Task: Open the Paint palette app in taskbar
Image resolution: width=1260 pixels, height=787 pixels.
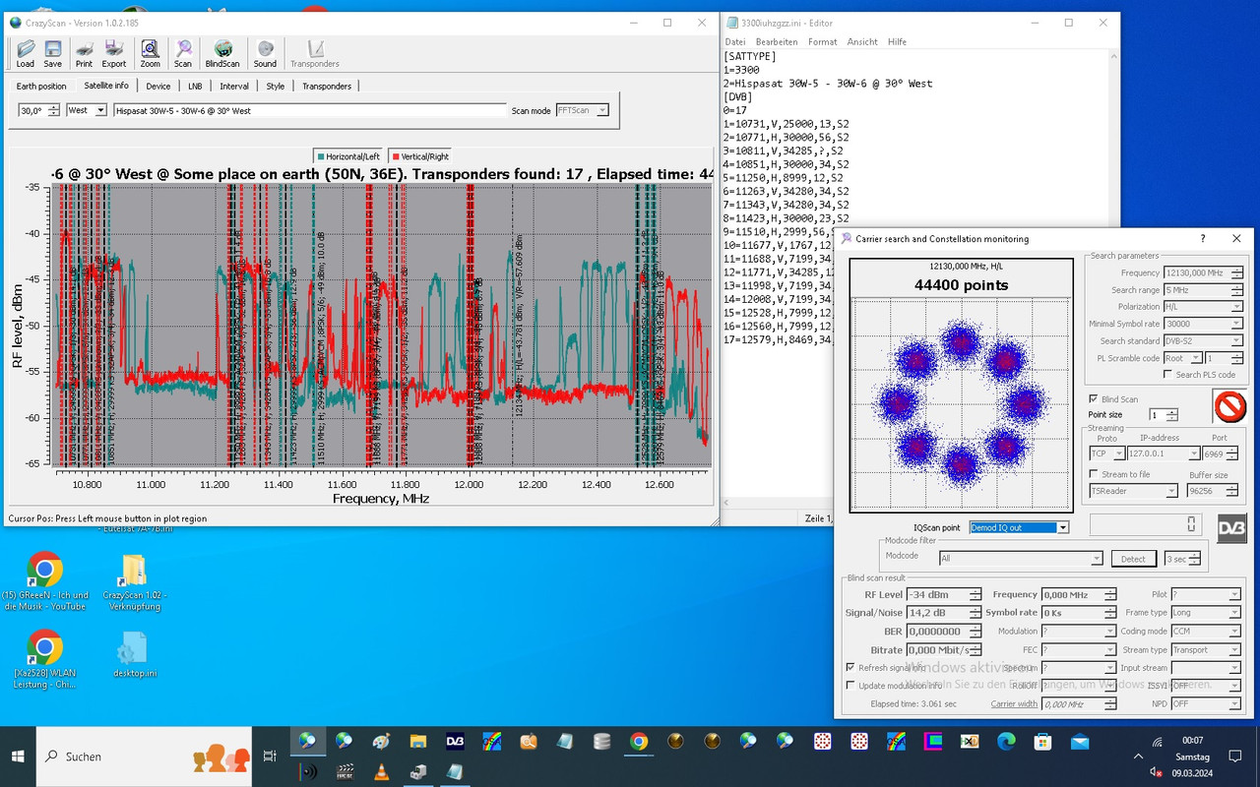Action: (x=381, y=742)
